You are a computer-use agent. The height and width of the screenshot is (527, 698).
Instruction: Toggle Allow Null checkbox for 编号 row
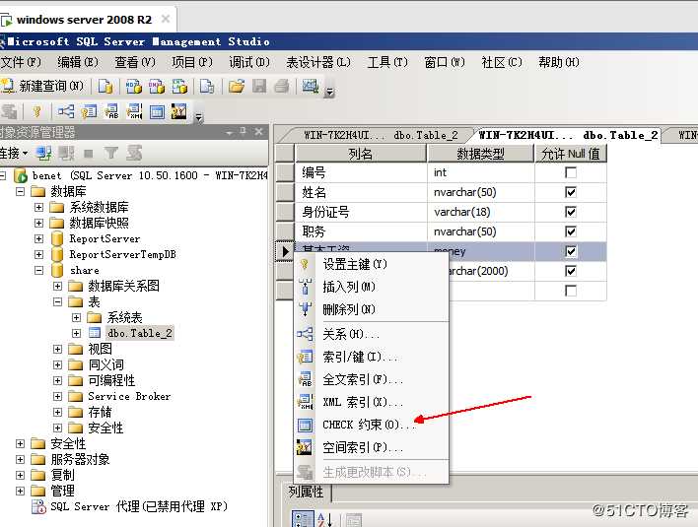[570, 172]
